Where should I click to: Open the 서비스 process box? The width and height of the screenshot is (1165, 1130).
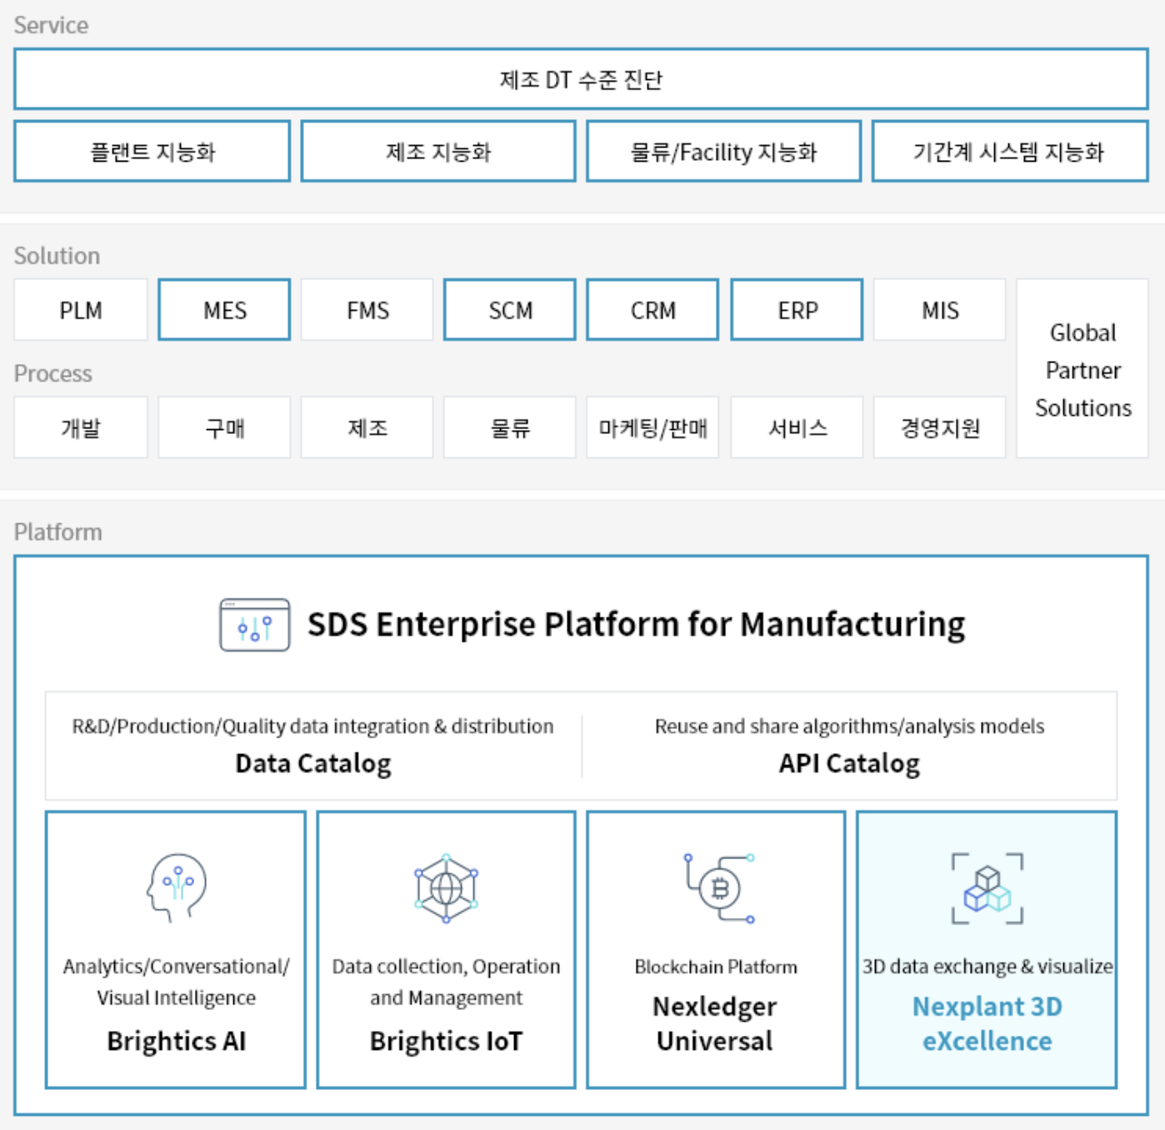coord(797,427)
